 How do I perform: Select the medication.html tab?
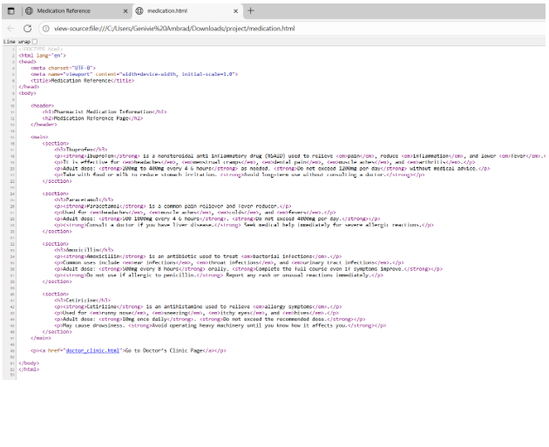point(187,10)
